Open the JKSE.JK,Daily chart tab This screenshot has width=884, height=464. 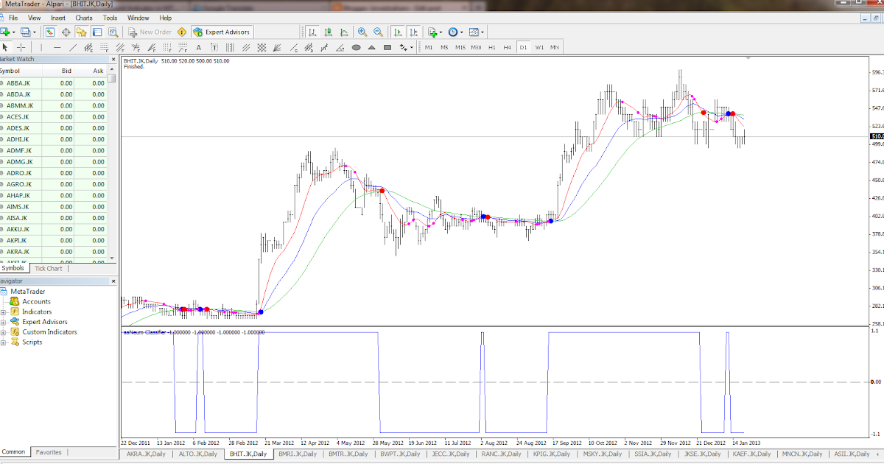pos(703,454)
